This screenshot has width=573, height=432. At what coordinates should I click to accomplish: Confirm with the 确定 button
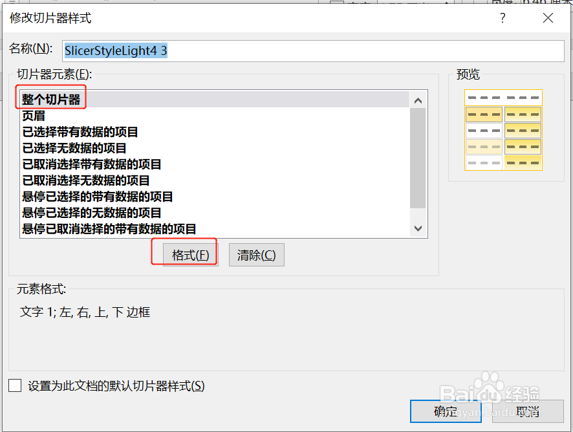446,411
